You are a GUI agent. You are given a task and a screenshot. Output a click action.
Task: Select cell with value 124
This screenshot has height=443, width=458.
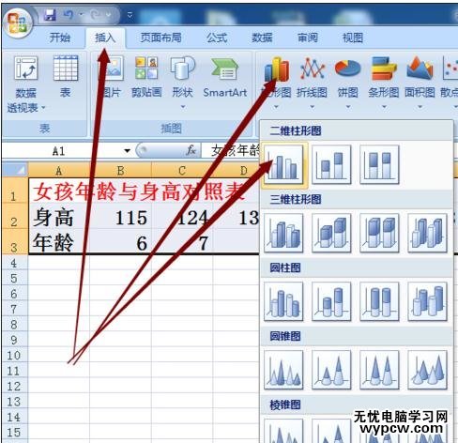182,217
